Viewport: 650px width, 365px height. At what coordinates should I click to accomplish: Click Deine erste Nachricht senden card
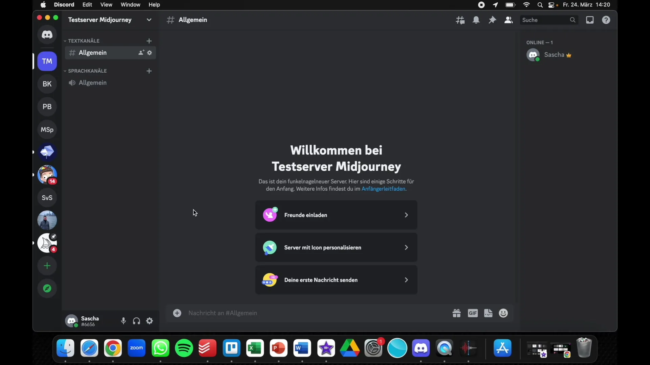[x=336, y=280]
